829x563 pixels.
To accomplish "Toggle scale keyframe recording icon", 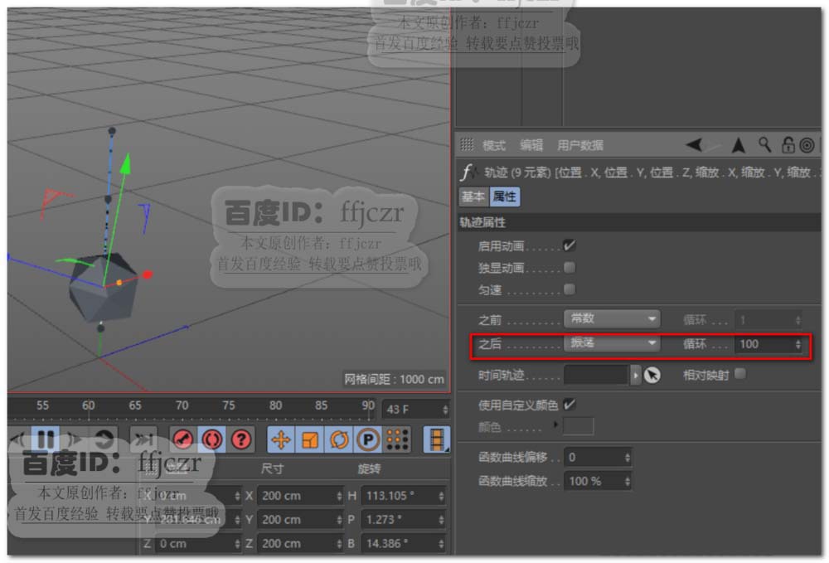I will (x=310, y=439).
